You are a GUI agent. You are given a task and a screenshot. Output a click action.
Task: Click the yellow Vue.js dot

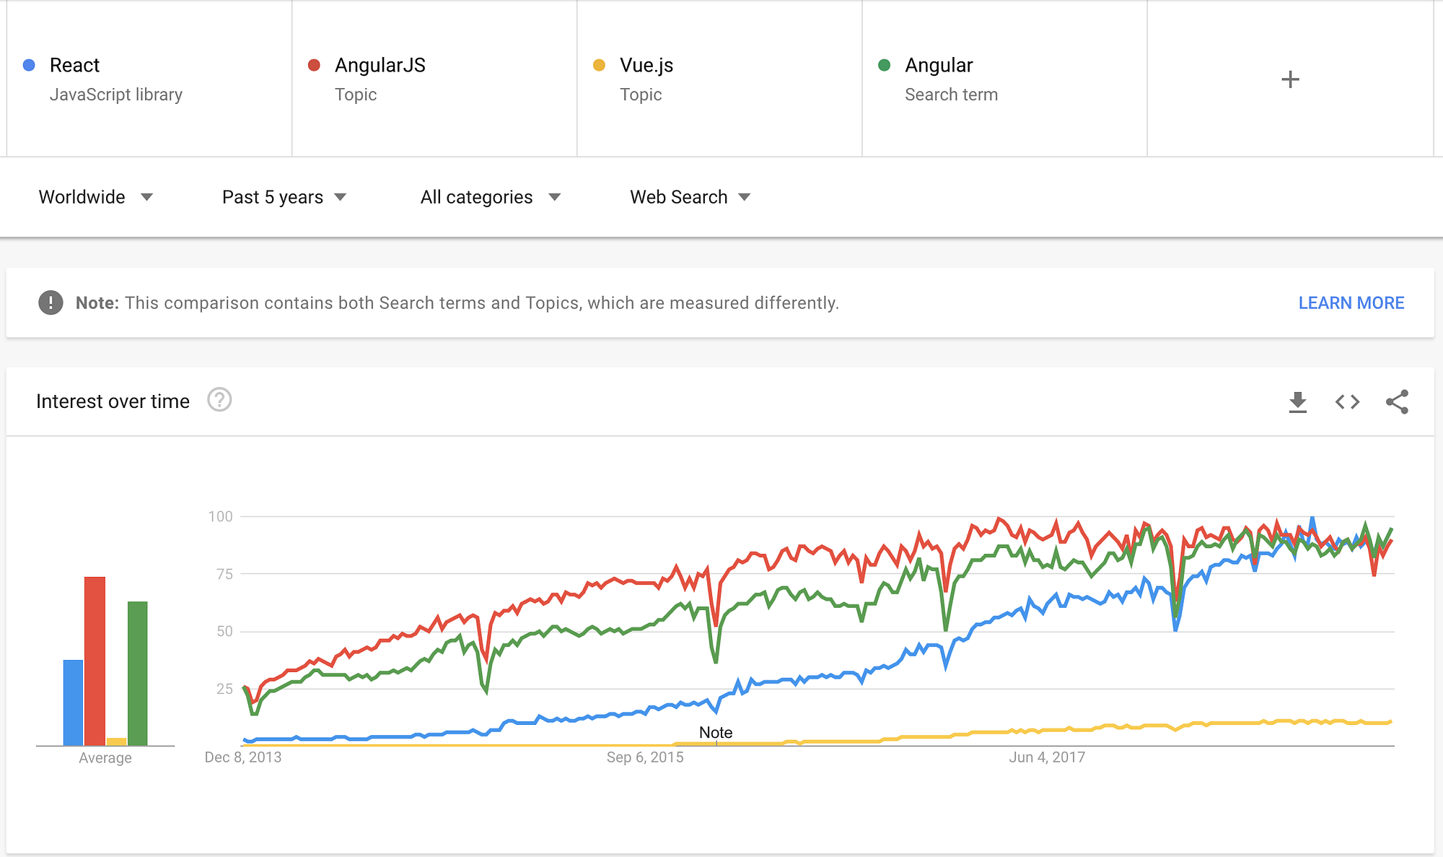(x=599, y=65)
